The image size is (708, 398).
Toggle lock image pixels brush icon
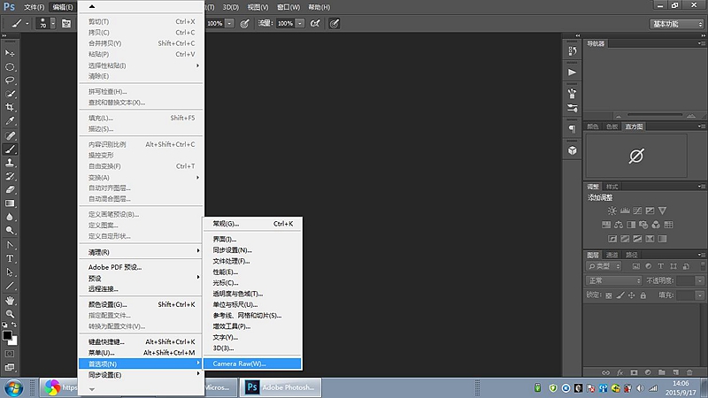[620, 295]
